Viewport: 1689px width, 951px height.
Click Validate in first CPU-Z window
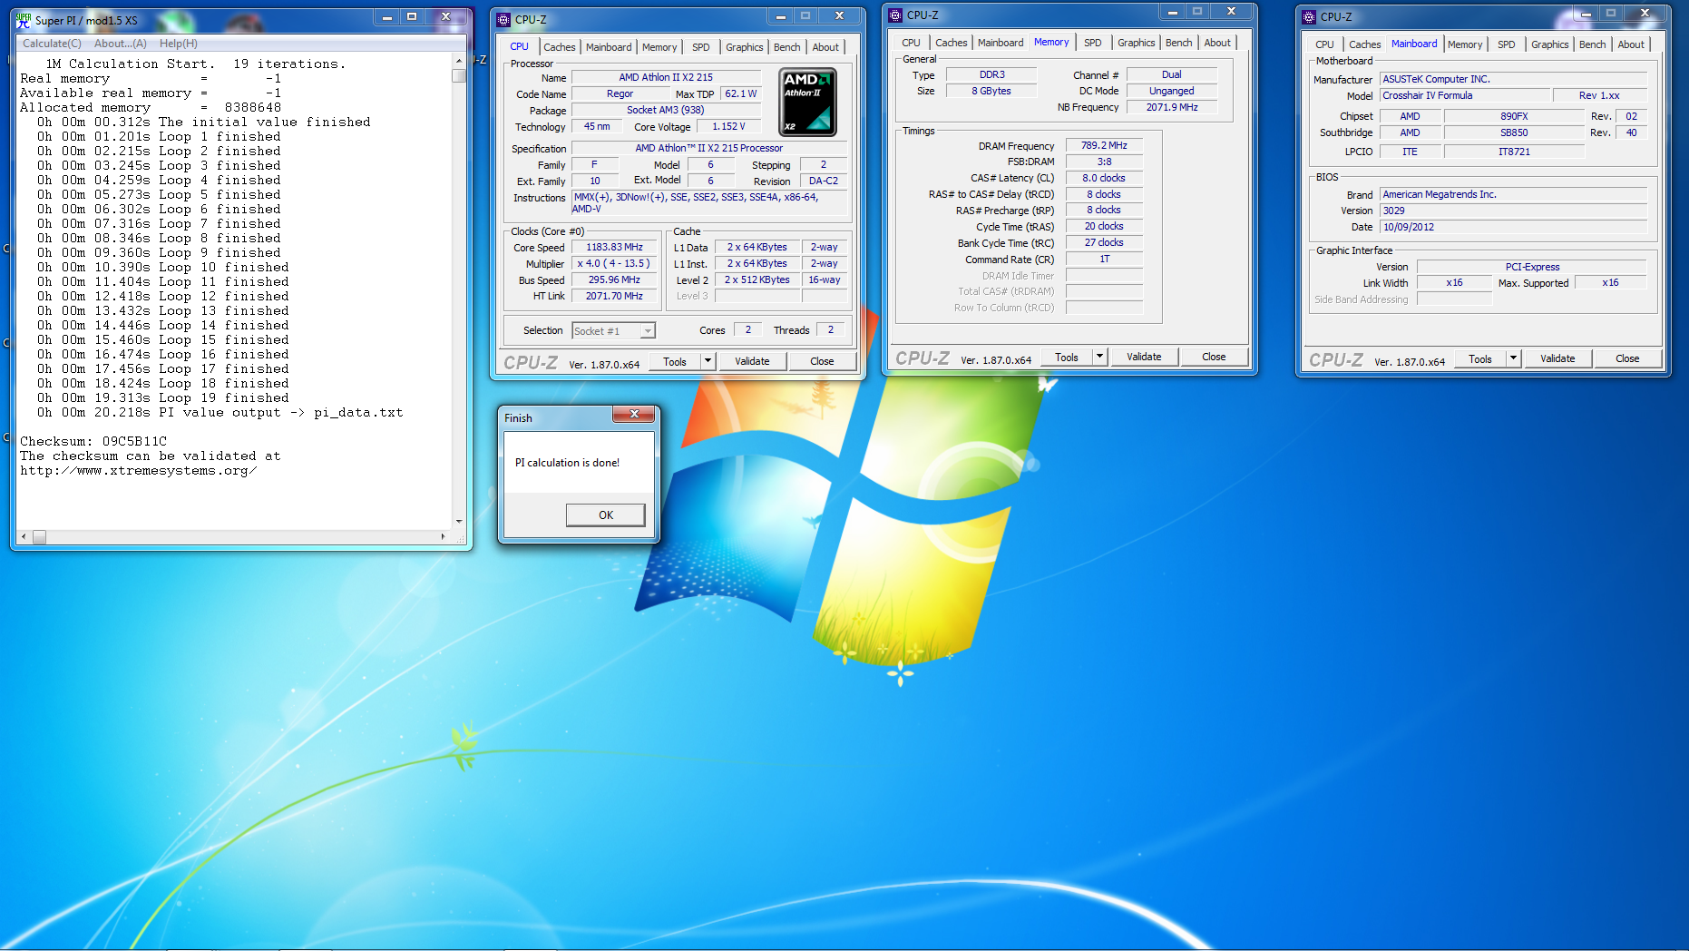(752, 361)
